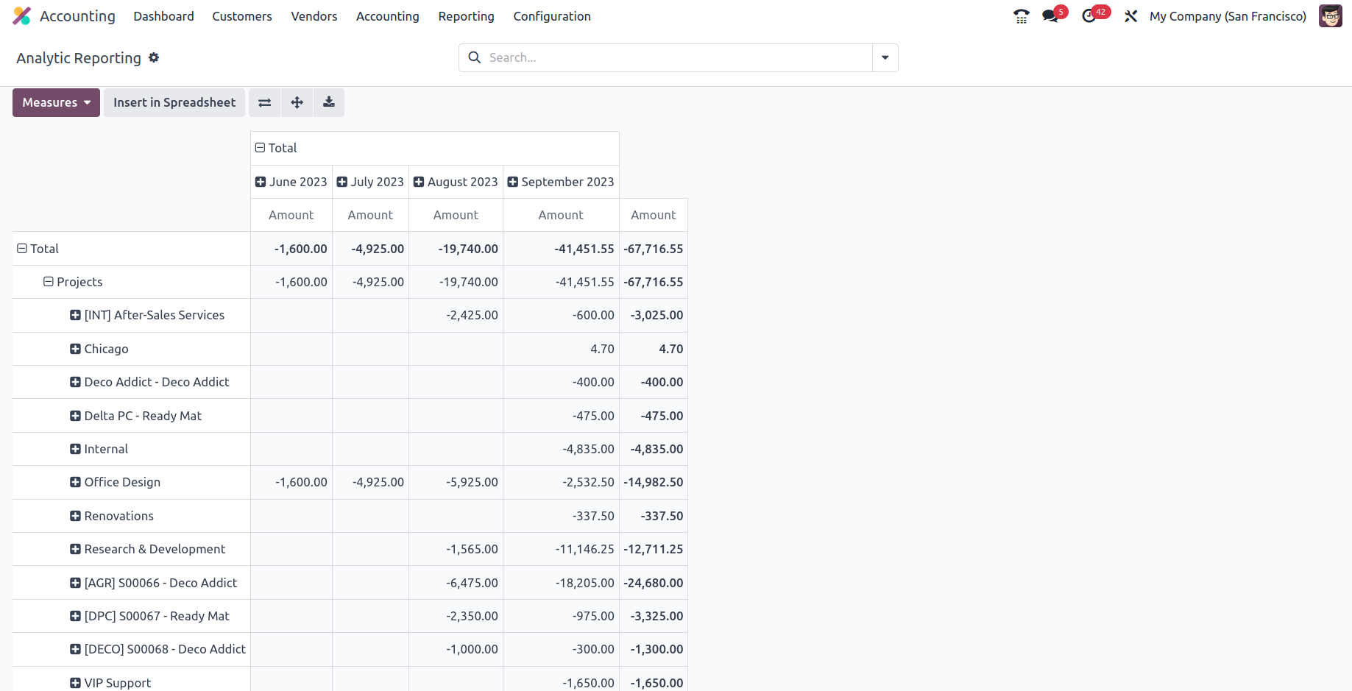The width and height of the screenshot is (1352, 691).
Task: Click Office Design July value -4,925.00
Action: [x=370, y=482]
